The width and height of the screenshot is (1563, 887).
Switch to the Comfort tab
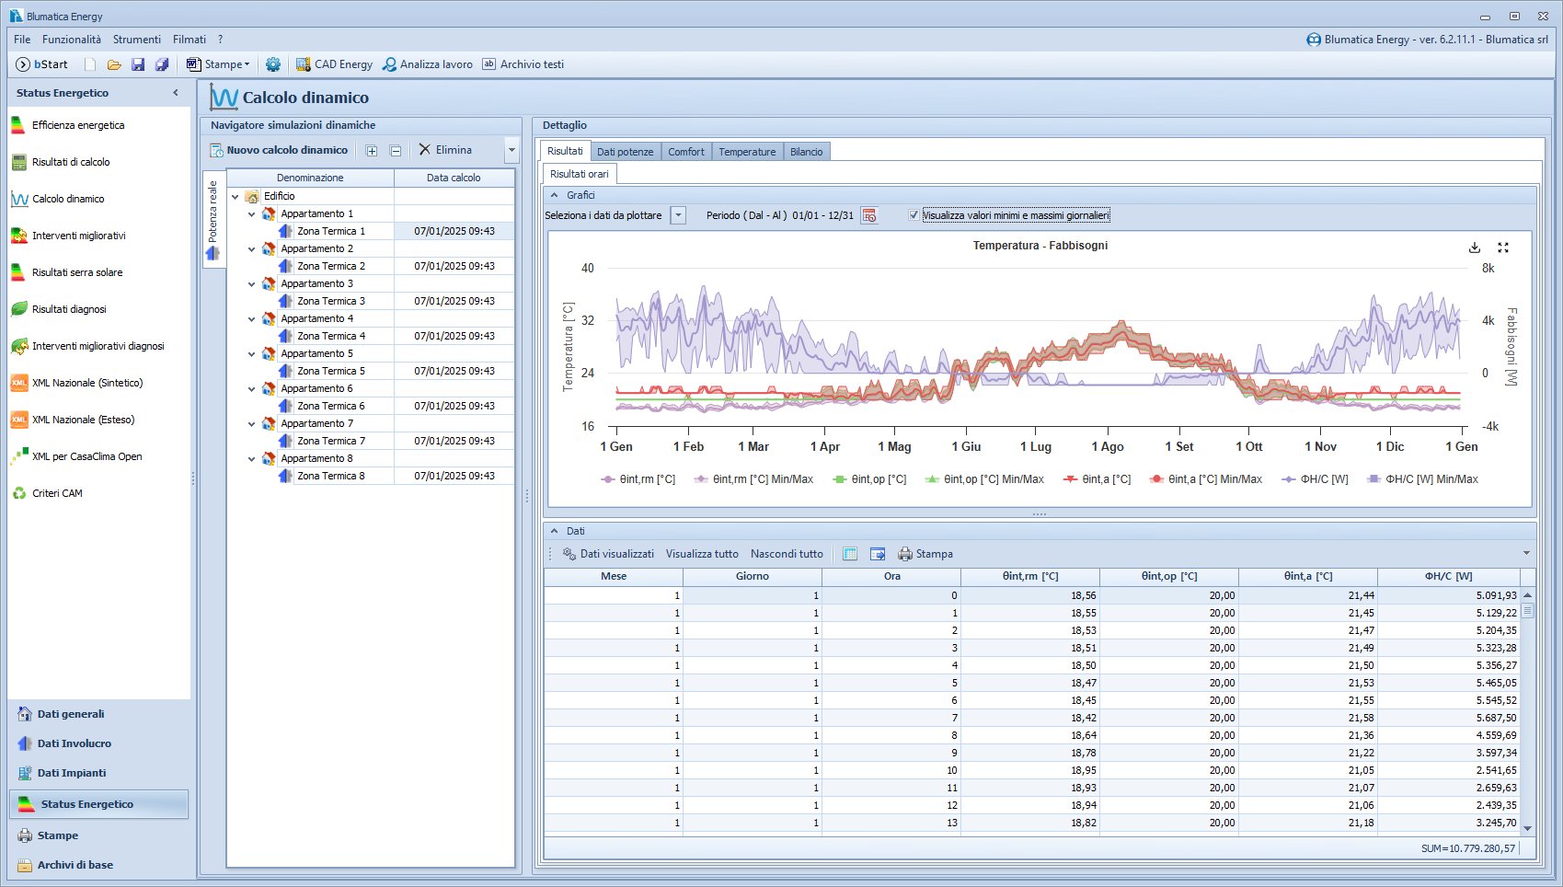coord(685,152)
